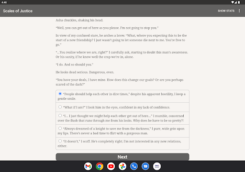Open the three-dot overflow menu

pos(239,11)
